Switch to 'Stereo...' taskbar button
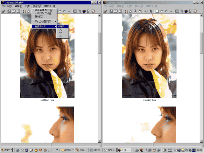 (95, 150)
